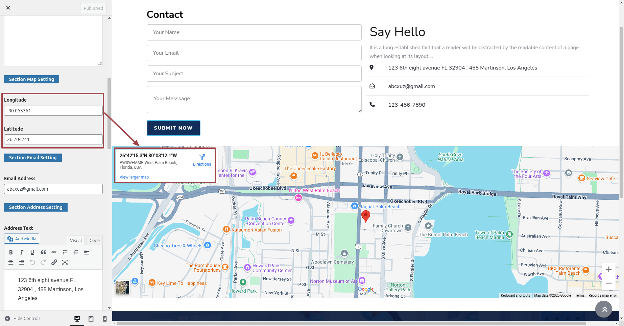Click Norton Museum of Art label
The height and width of the screenshot is (326, 624).
[334, 281]
